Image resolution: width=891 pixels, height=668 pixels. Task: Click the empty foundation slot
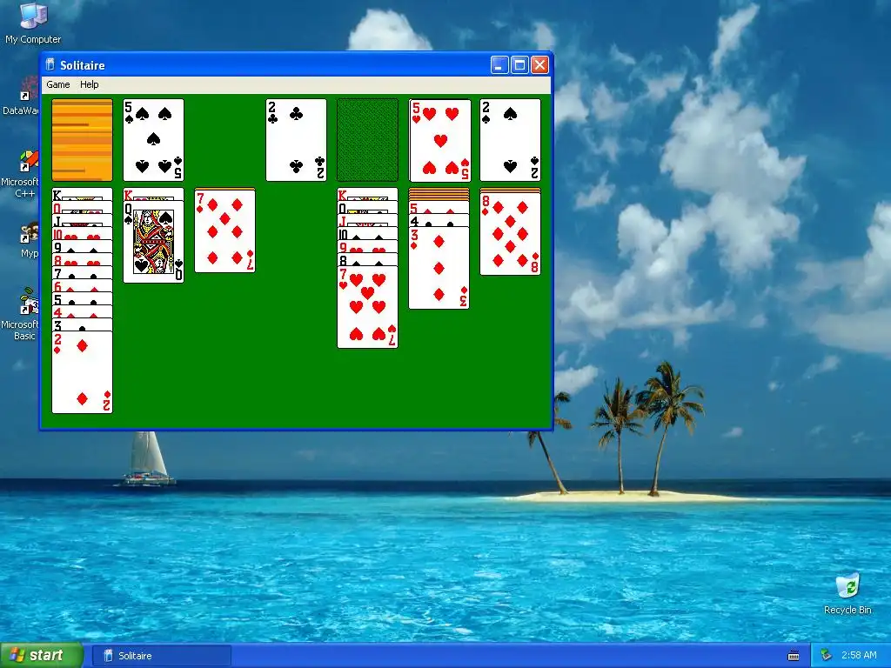[x=368, y=140]
